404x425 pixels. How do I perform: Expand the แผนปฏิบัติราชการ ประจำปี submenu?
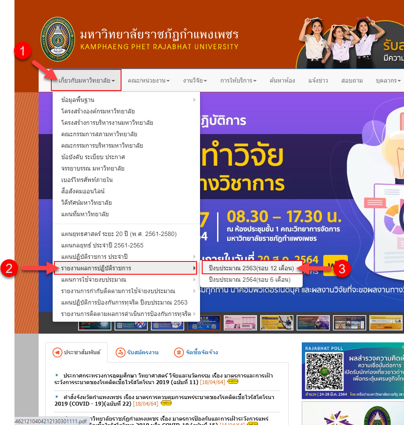[126, 257]
